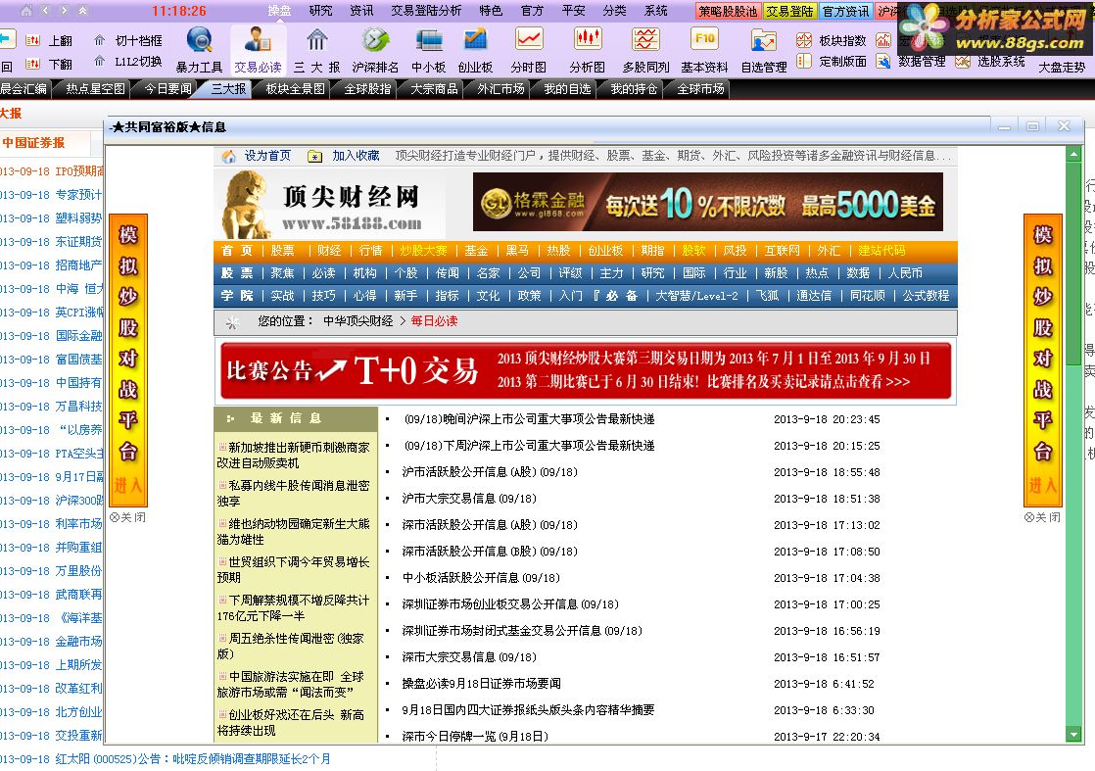Viewport: 1095px width, 771px height.
Task: Select the 中国证券报 tab on left
Action: (33, 142)
